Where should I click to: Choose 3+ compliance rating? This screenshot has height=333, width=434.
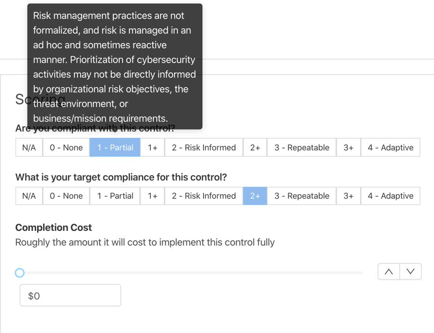[348, 147]
